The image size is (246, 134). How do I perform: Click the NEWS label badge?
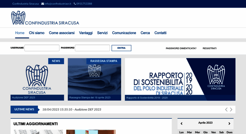pyautogui.click(x=56, y=61)
